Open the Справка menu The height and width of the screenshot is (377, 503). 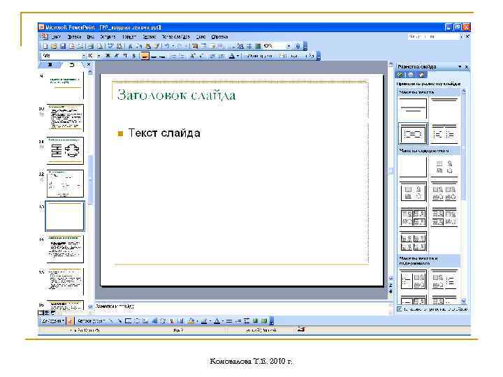tap(219, 37)
